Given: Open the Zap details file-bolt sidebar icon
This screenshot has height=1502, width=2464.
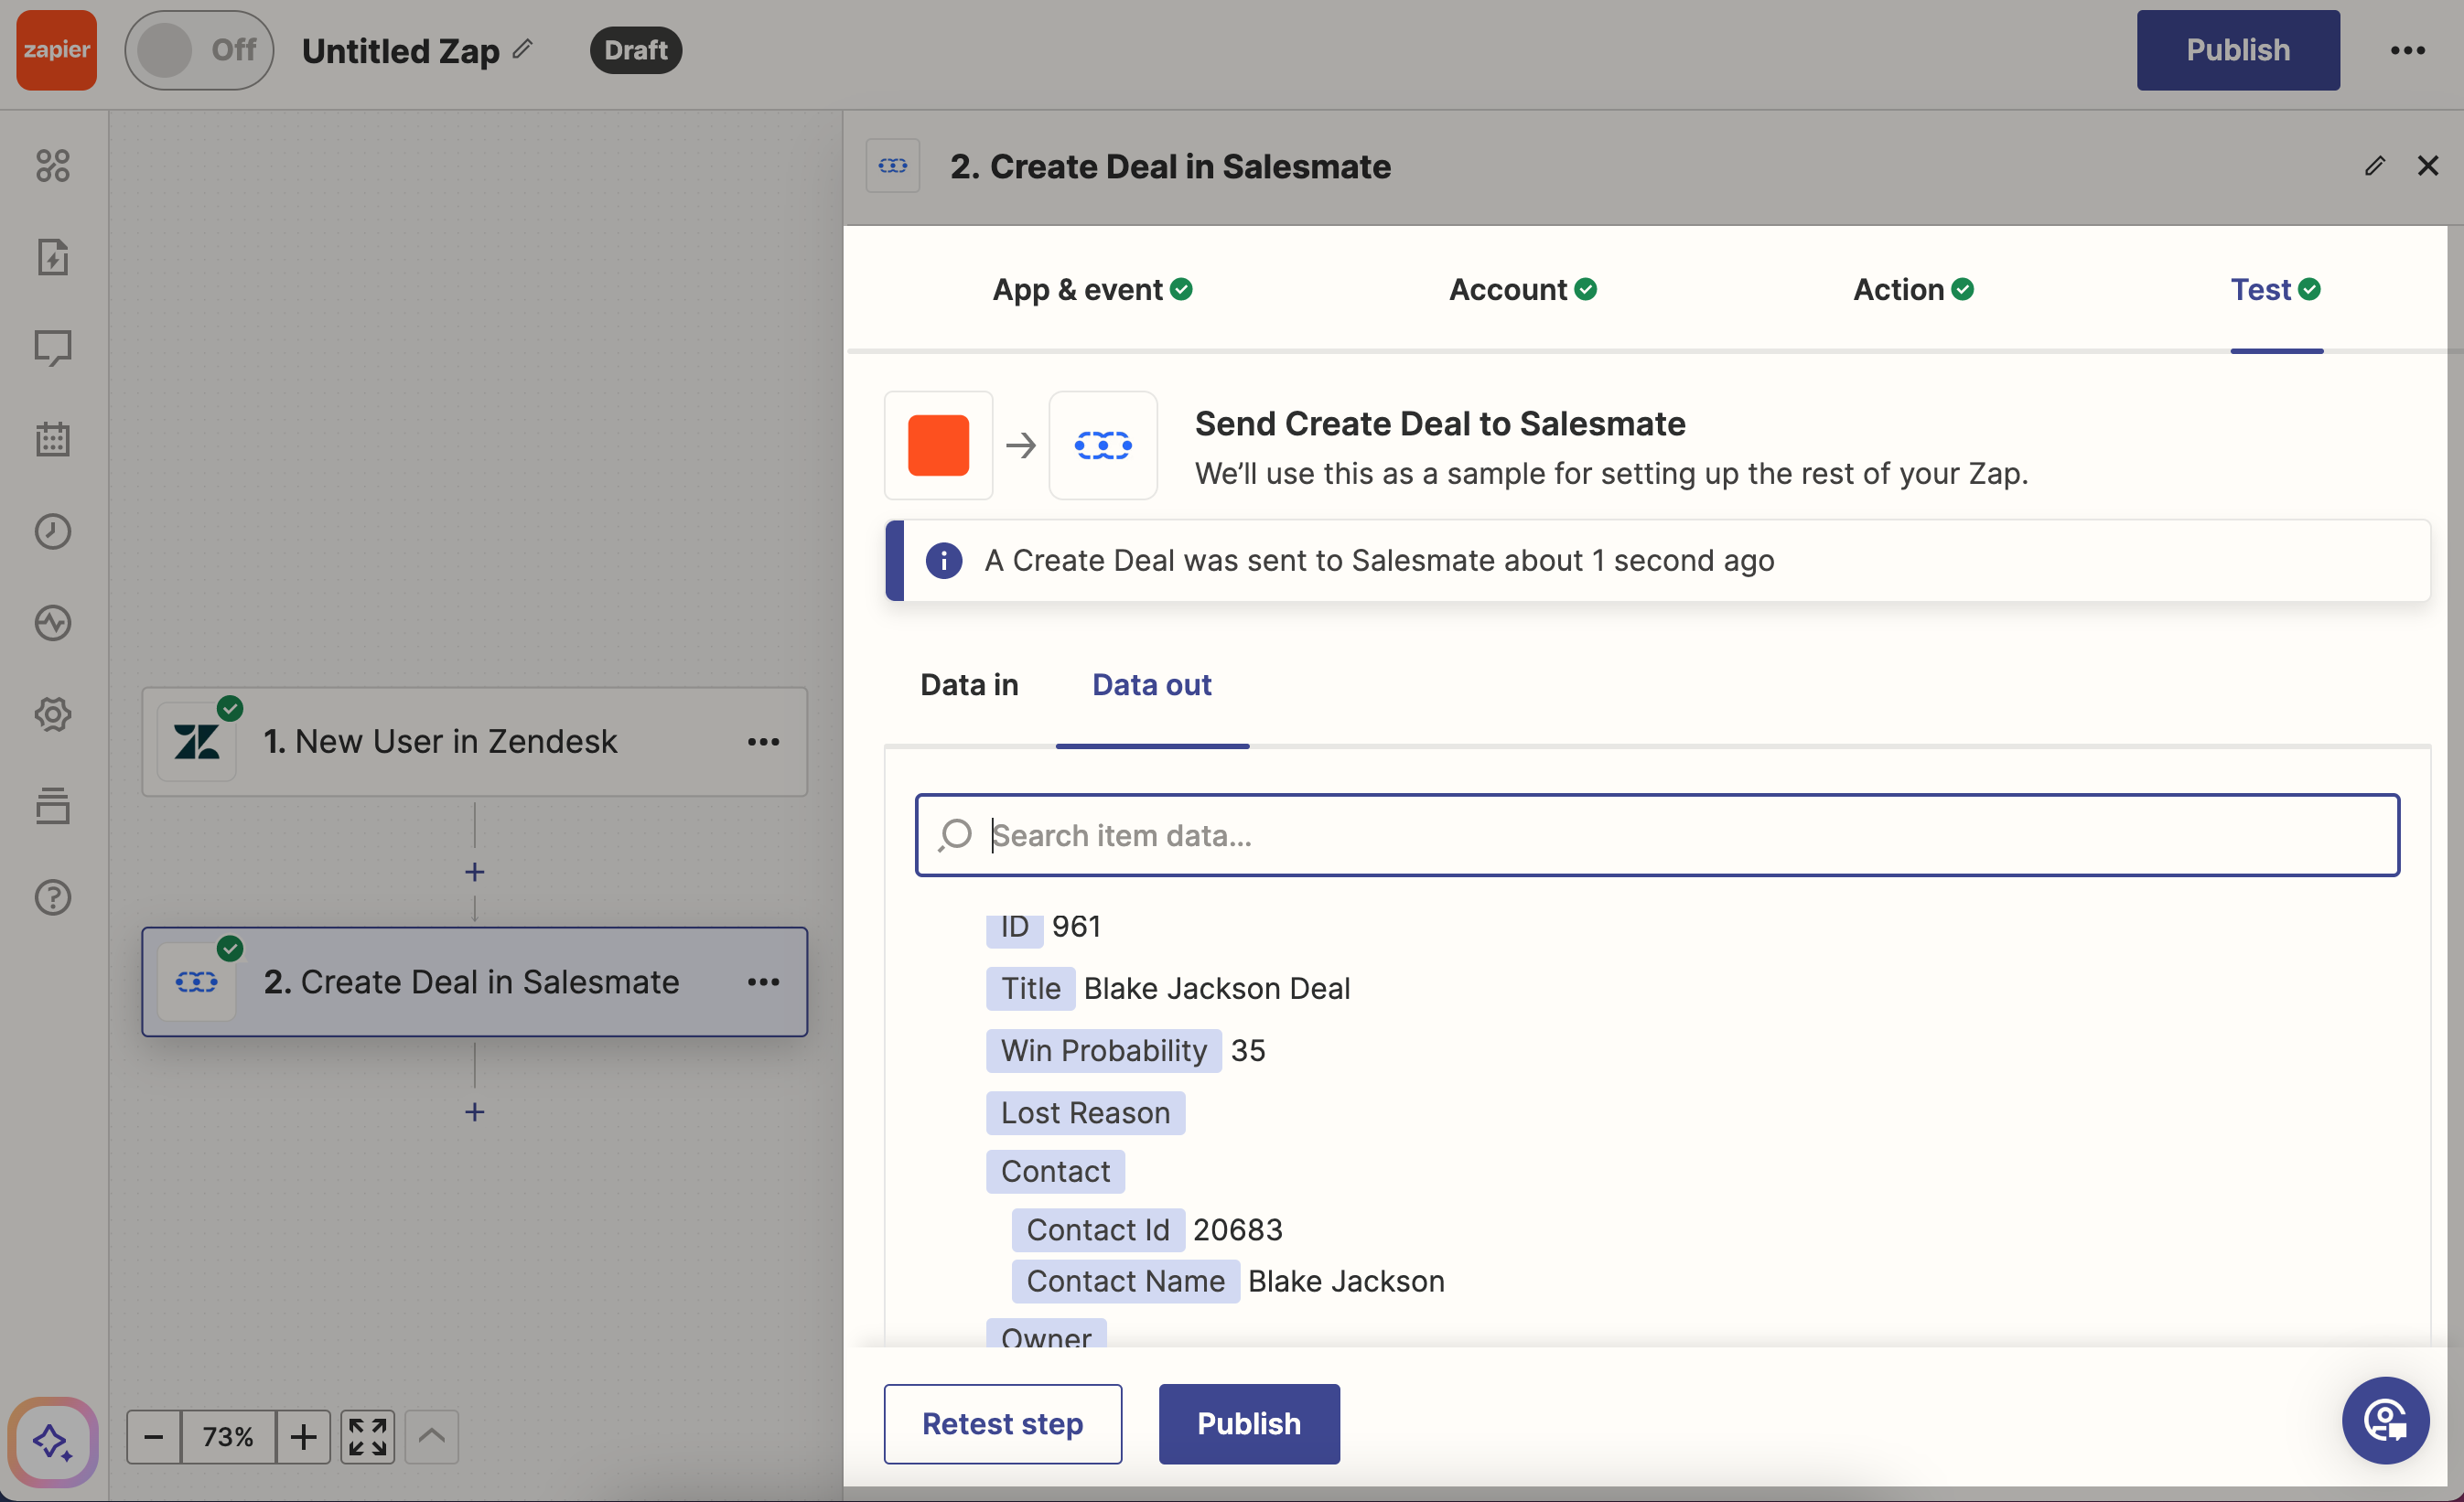Looking at the screenshot, I should pos(53,257).
